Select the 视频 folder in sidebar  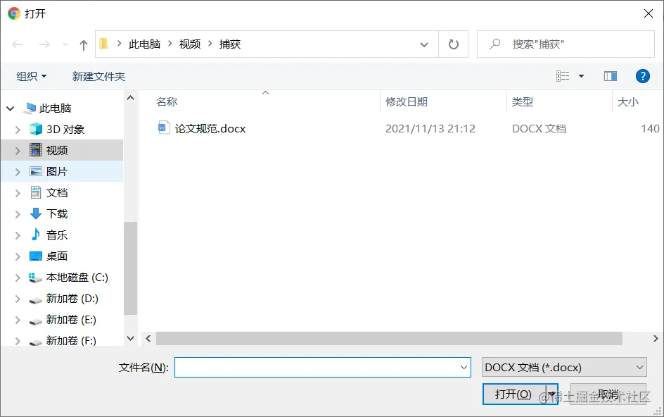(x=57, y=151)
